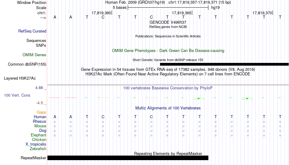Click the RepeatMasker track label

click(33, 158)
